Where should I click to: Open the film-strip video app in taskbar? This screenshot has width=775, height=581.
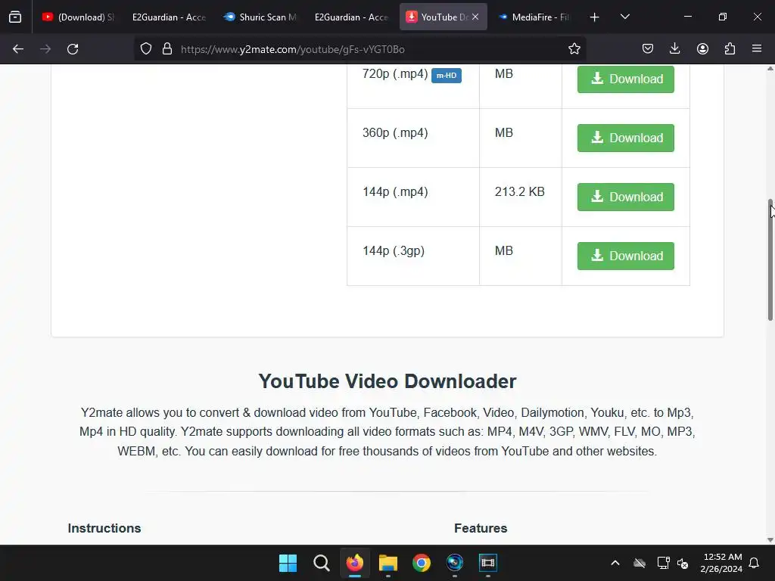488,563
